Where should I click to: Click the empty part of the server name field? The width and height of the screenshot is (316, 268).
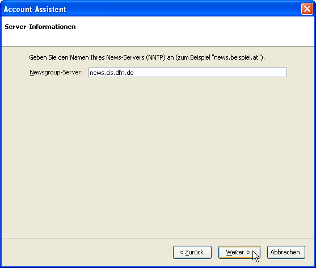(209, 73)
